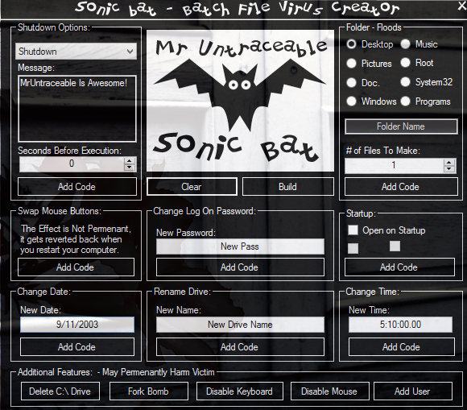Click the Build button
The height and width of the screenshot is (410, 467).
pyautogui.click(x=288, y=187)
